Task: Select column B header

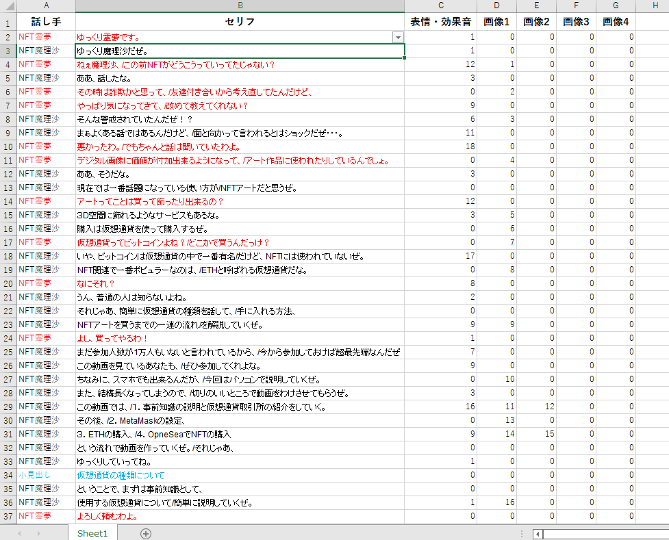Action: tap(240, 5)
